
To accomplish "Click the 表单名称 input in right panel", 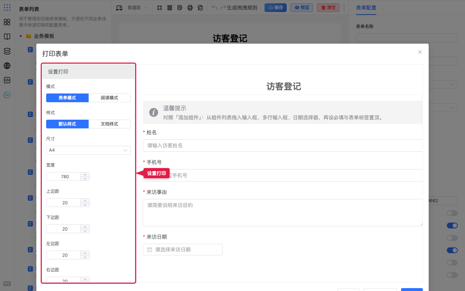I will point(407,38).
